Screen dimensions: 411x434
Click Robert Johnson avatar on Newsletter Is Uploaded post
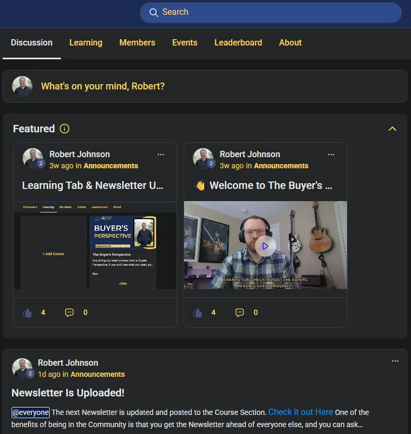coord(22,368)
